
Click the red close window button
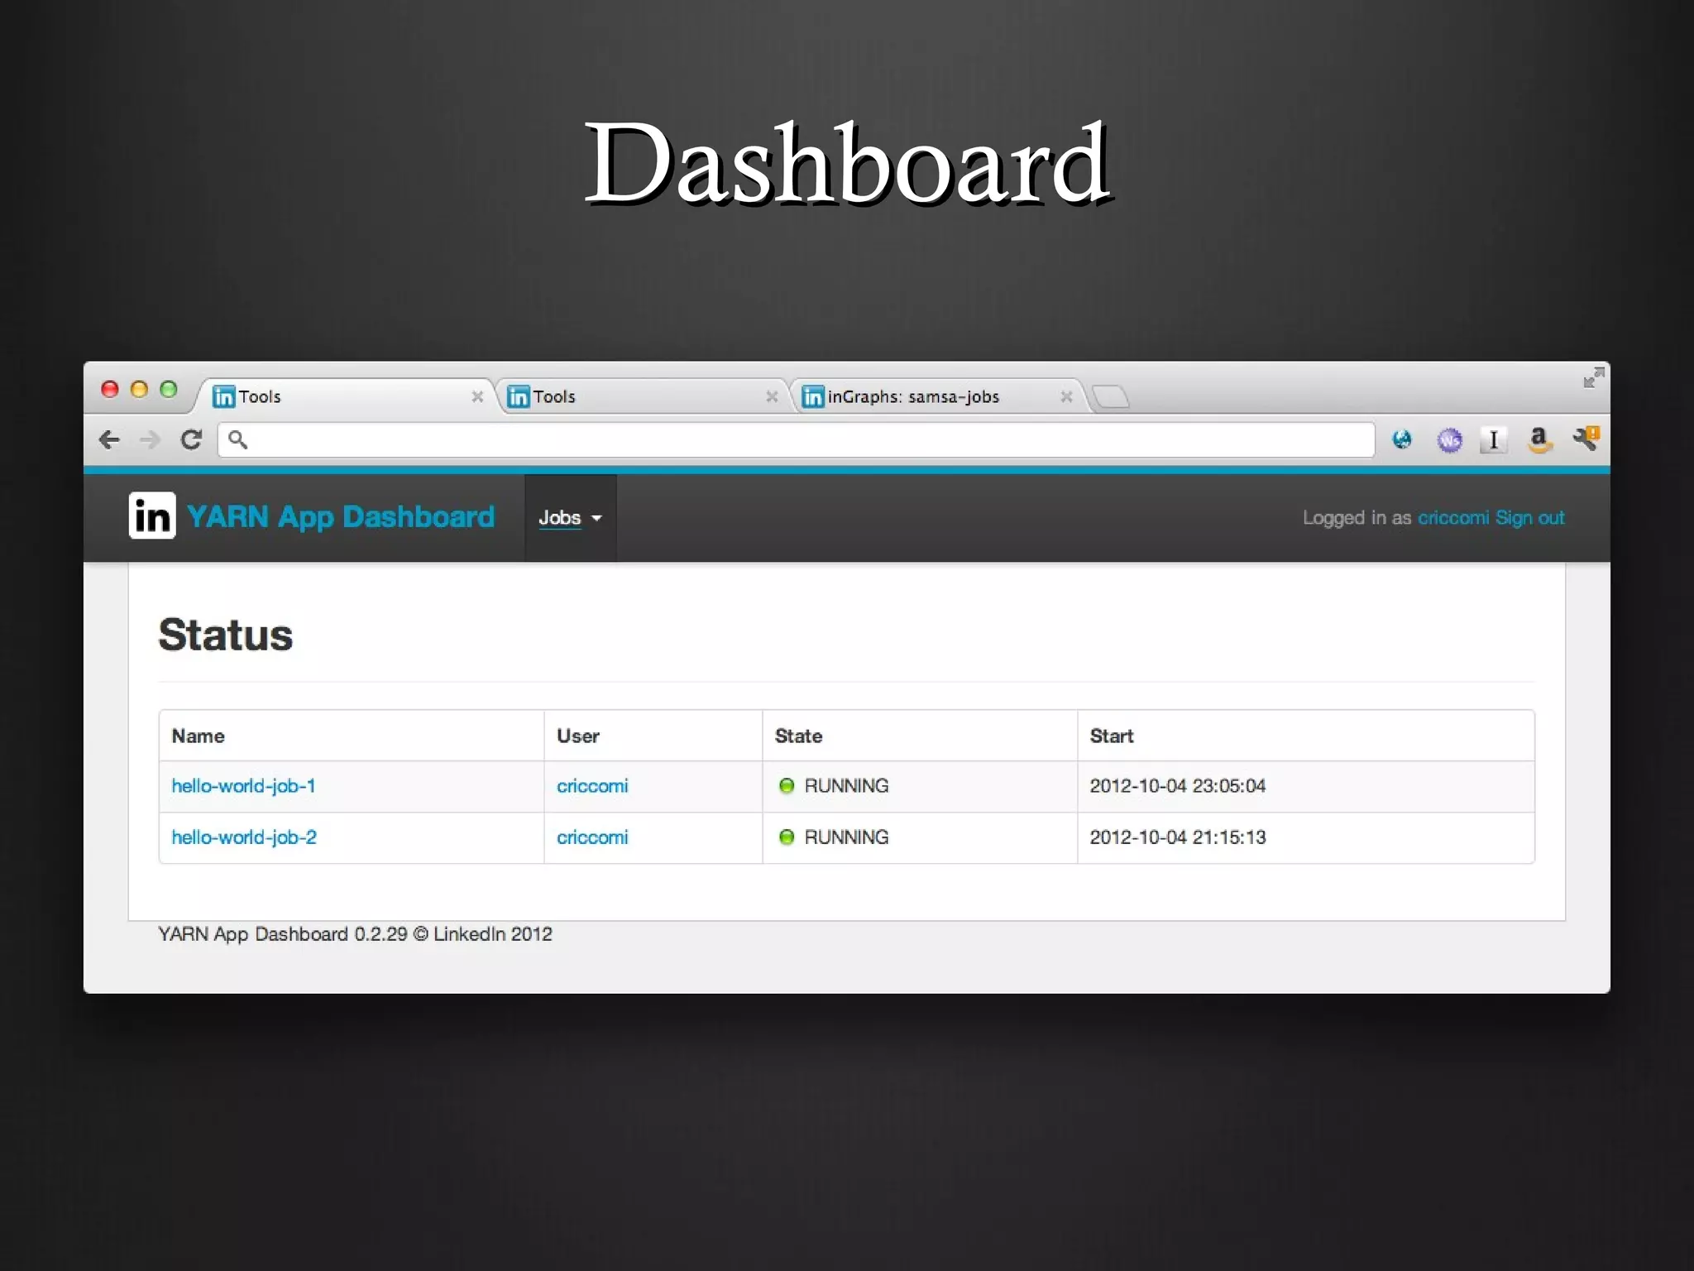[110, 389]
